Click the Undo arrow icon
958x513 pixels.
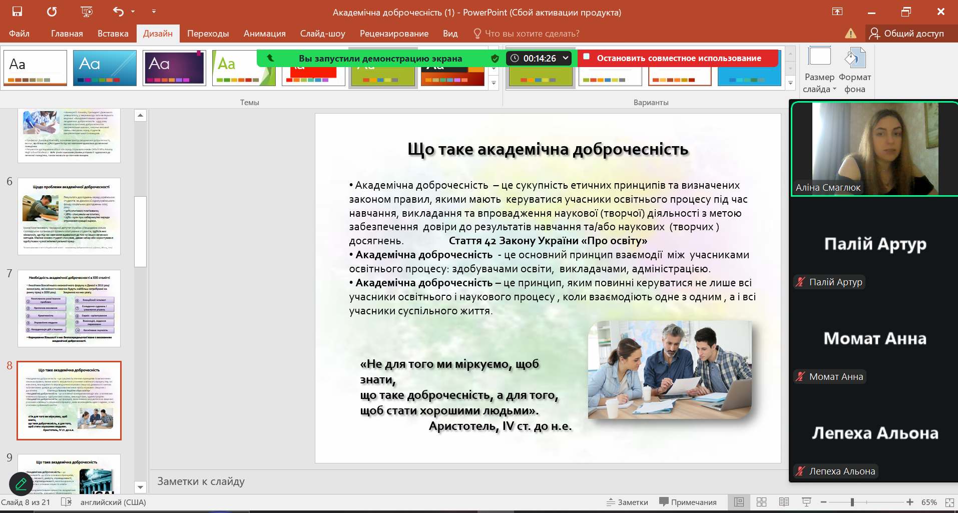(x=118, y=12)
